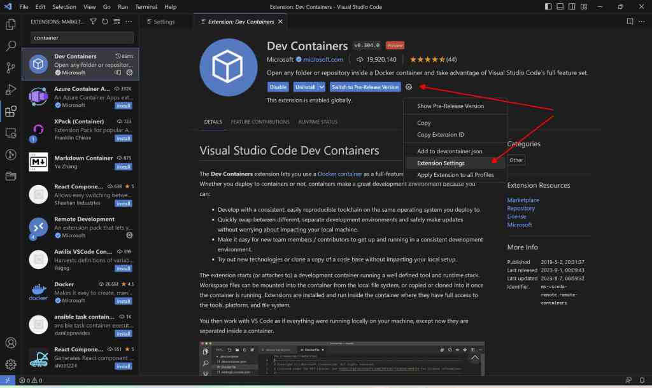Click the large Dev Containers cube logo
This screenshot has height=388, width=652.
coord(229,67)
